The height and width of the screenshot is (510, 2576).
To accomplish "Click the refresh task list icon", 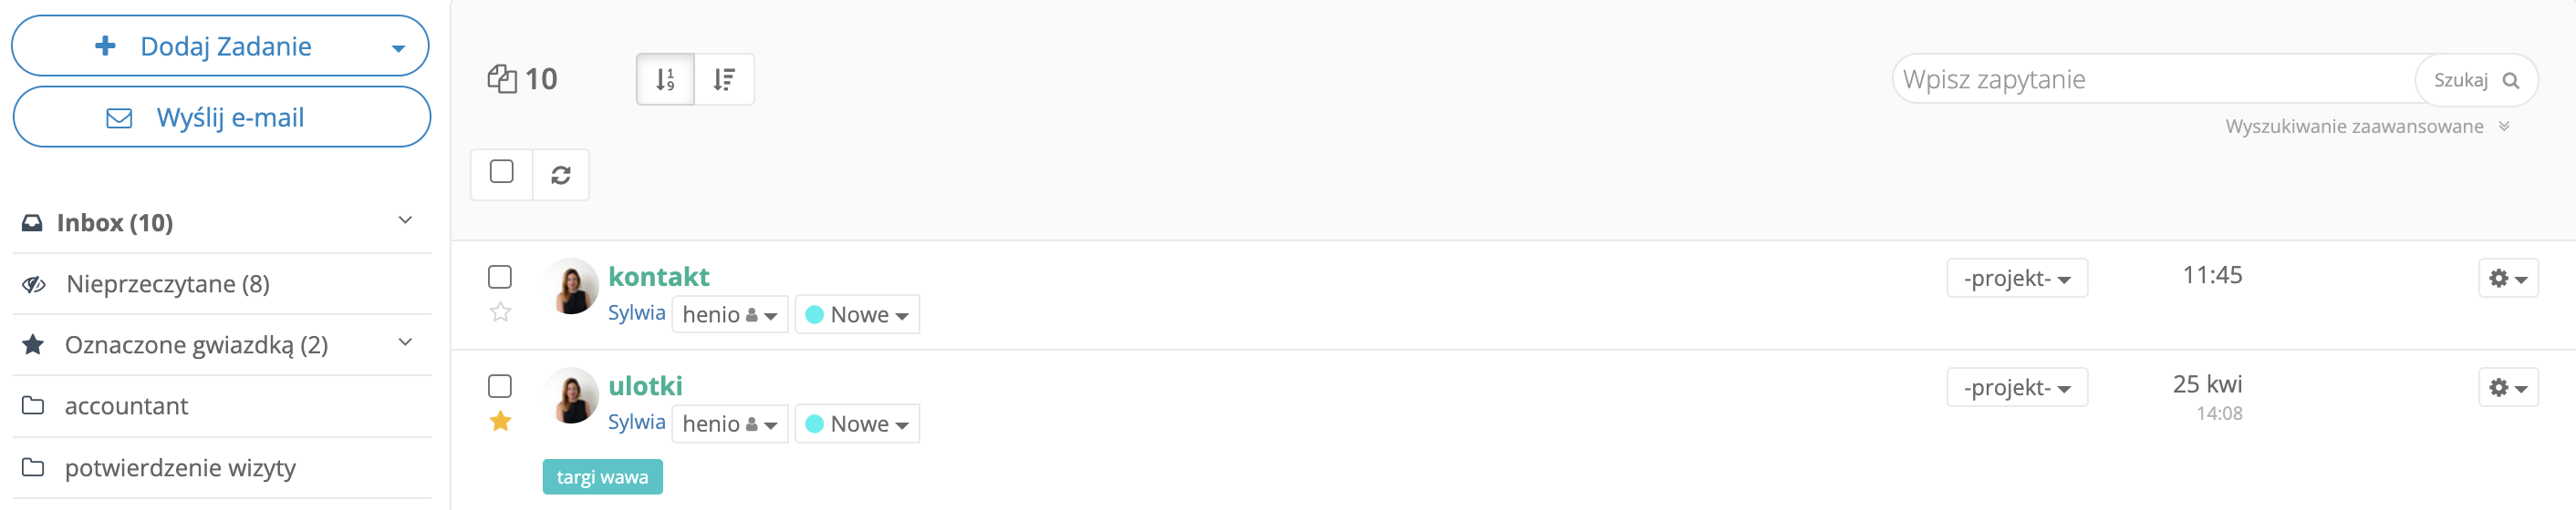I will pos(560,175).
